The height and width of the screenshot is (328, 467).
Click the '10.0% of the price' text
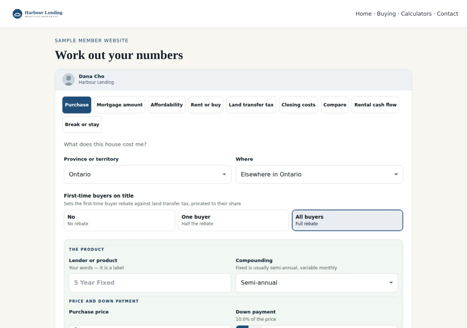pos(256,319)
